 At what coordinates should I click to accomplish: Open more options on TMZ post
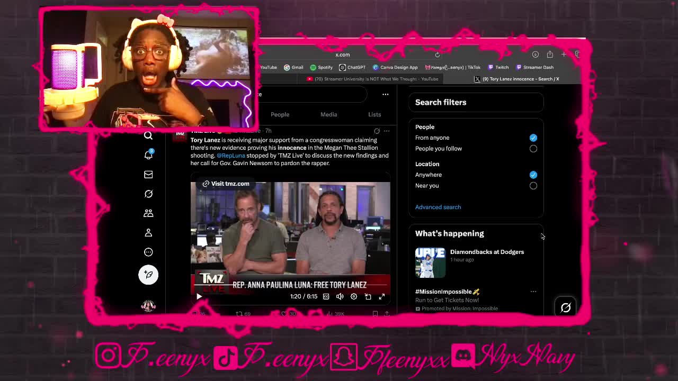(x=387, y=131)
